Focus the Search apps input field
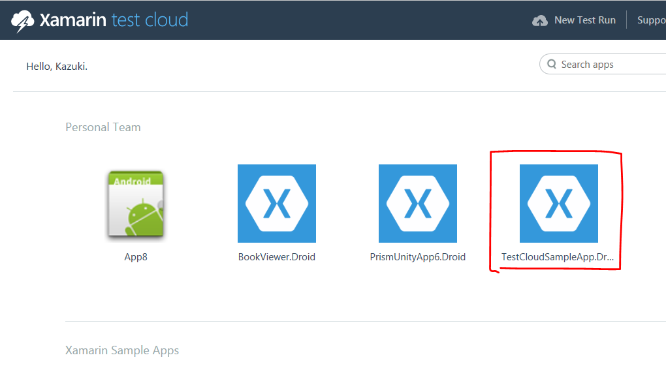666x366 pixels. coord(603,64)
